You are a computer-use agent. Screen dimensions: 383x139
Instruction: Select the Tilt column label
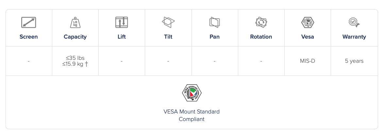coord(168,37)
